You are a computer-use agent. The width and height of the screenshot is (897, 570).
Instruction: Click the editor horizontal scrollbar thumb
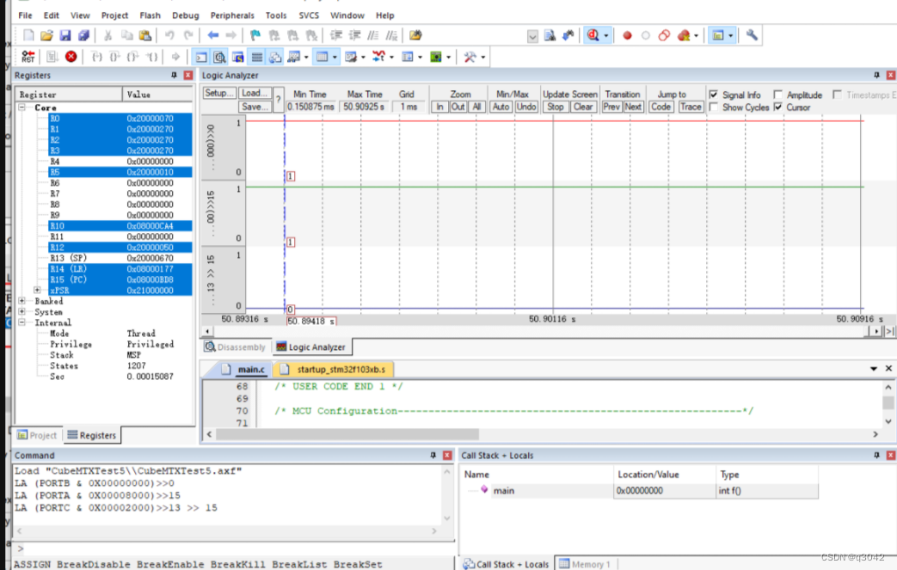pyautogui.click(x=347, y=434)
